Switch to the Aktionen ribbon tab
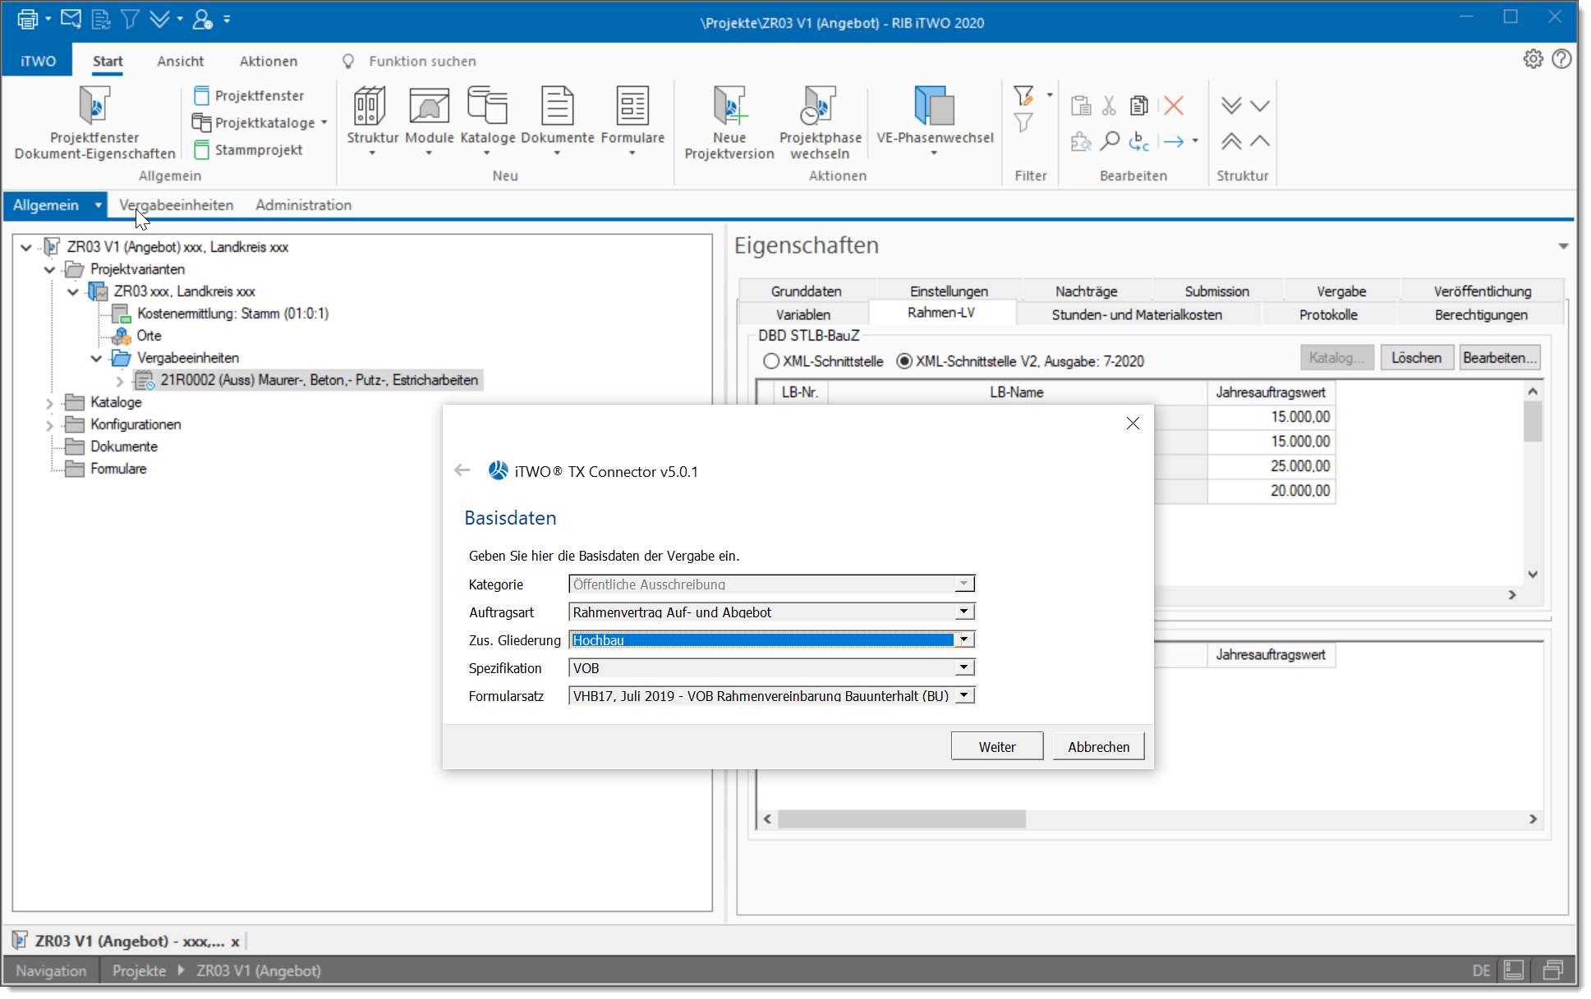 (x=269, y=61)
